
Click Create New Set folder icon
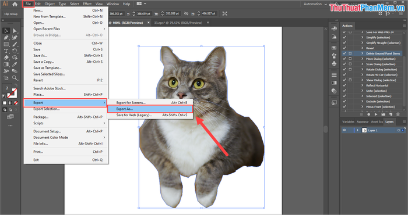point(383,114)
